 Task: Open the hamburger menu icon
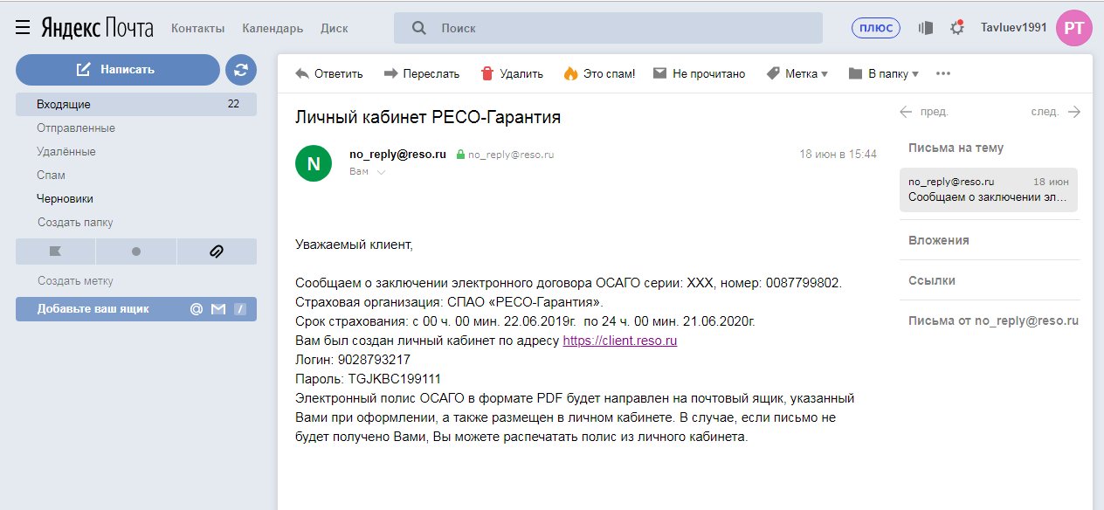coord(23,28)
